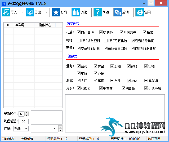Click the 导出 export icon
Screen dimensions: 169x142
coord(30,12)
